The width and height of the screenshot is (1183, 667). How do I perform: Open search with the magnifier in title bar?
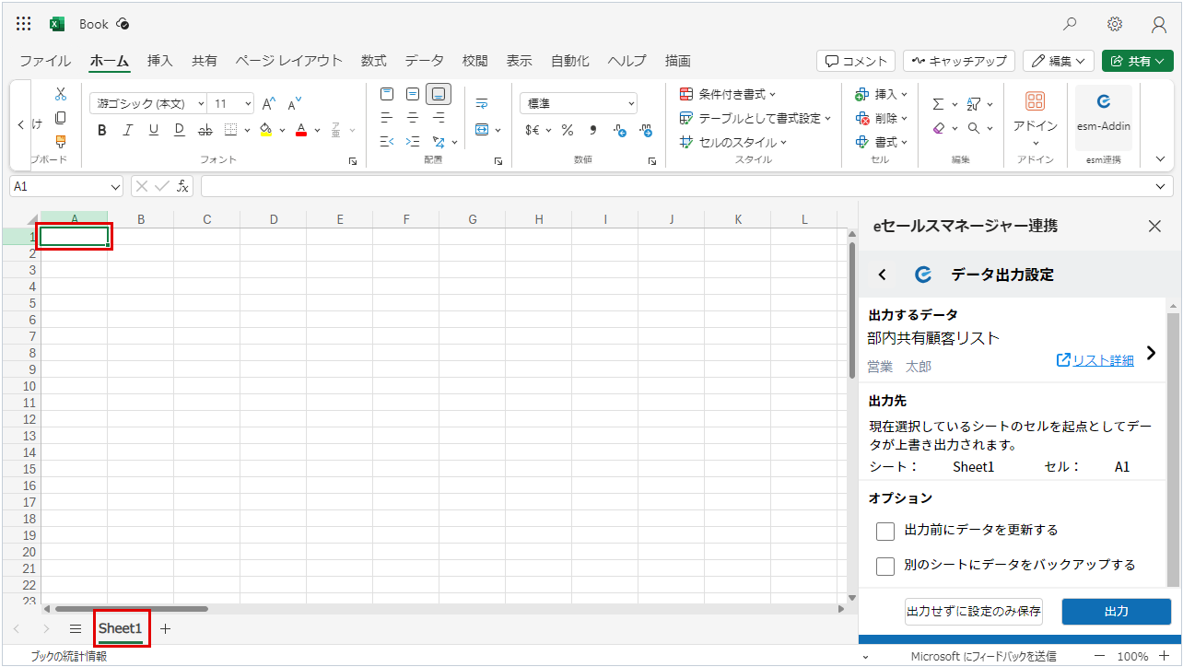[1070, 24]
